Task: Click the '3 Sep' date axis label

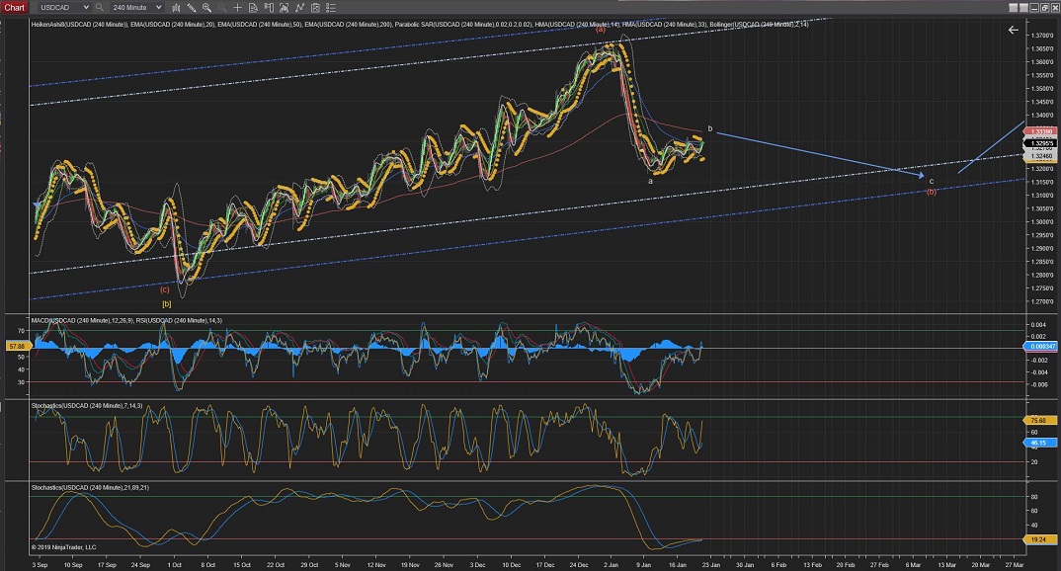Action: click(x=40, y=565)
